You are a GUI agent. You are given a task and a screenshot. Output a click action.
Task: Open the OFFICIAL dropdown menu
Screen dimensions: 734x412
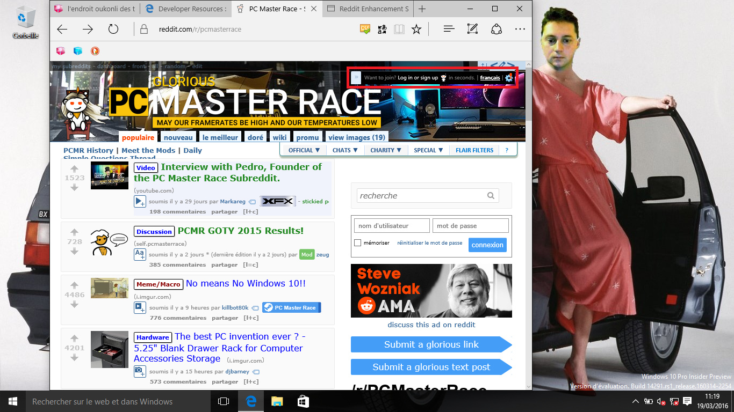[304, 150]
